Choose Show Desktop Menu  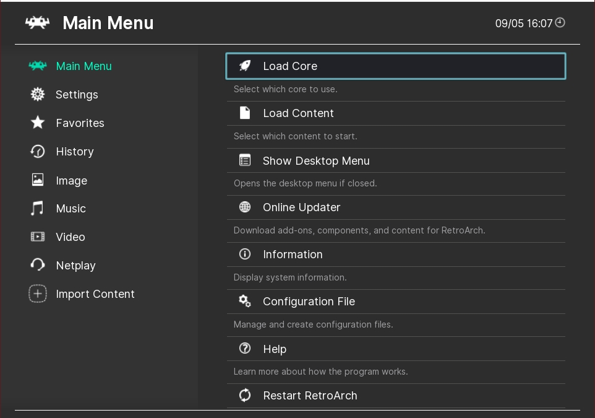tap(396, 161)
